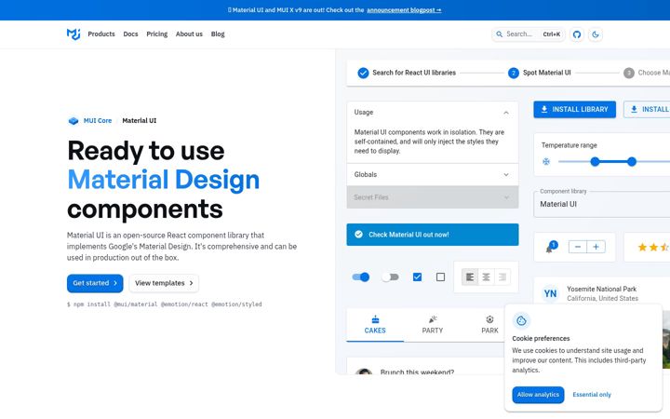This screenshot has height=419, width=670.
Task: Click the Yosemite National Park title
Action: click(601, 289)
